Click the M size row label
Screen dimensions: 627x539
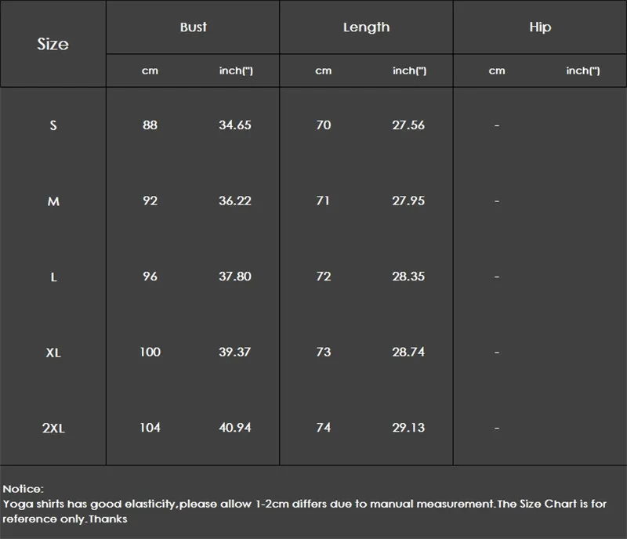pyautogui.click(x=53, y=201)
